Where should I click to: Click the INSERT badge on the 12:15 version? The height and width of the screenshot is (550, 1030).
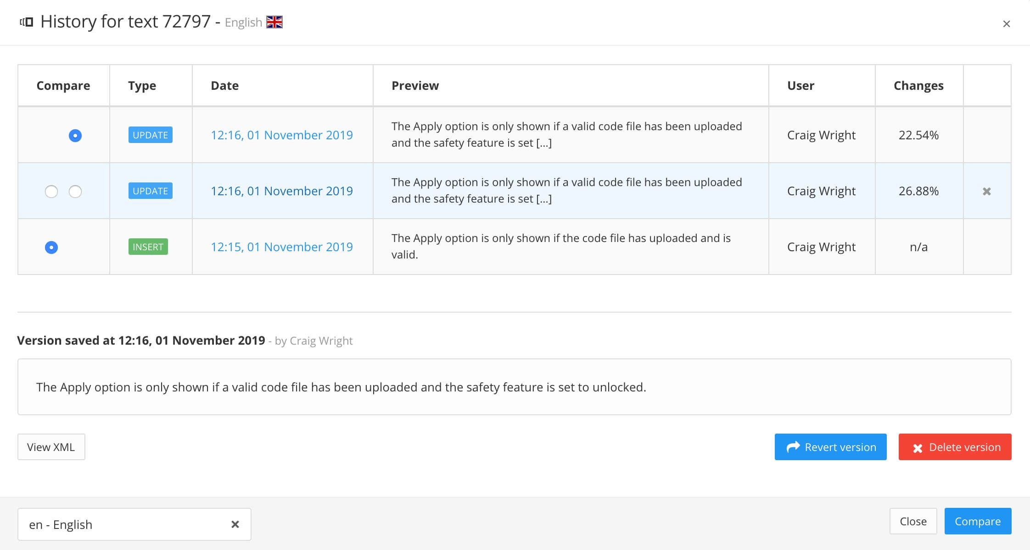(x=148, y=247)
